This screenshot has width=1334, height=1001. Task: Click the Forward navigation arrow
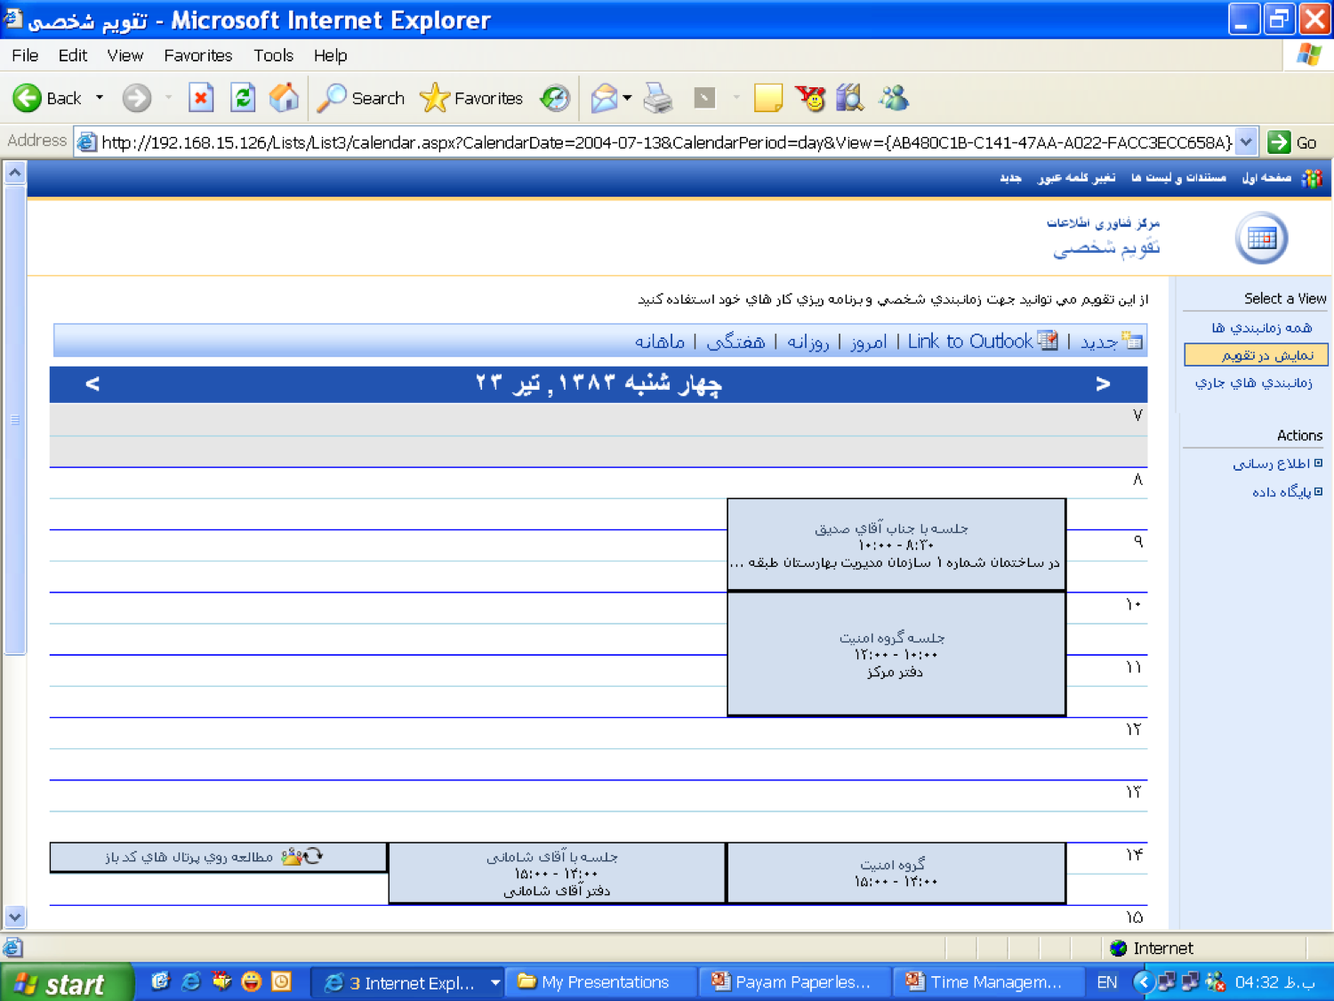136,98
